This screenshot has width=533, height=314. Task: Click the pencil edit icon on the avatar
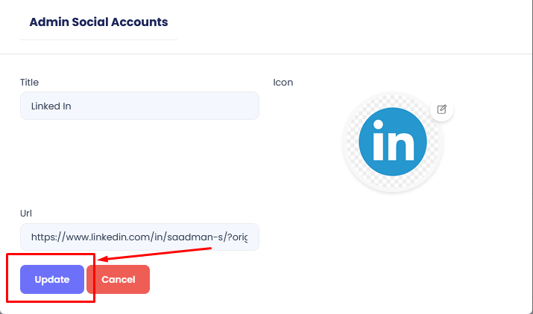coord(441,109)
